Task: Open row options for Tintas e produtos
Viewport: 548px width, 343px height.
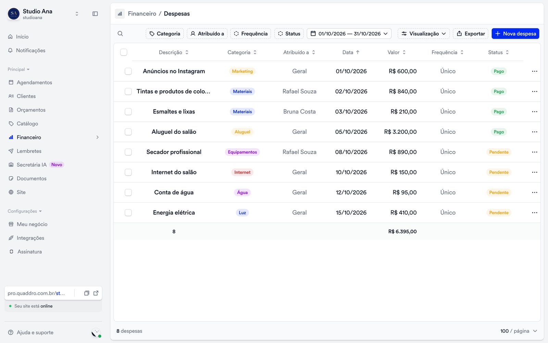Action: pos(534,92)
